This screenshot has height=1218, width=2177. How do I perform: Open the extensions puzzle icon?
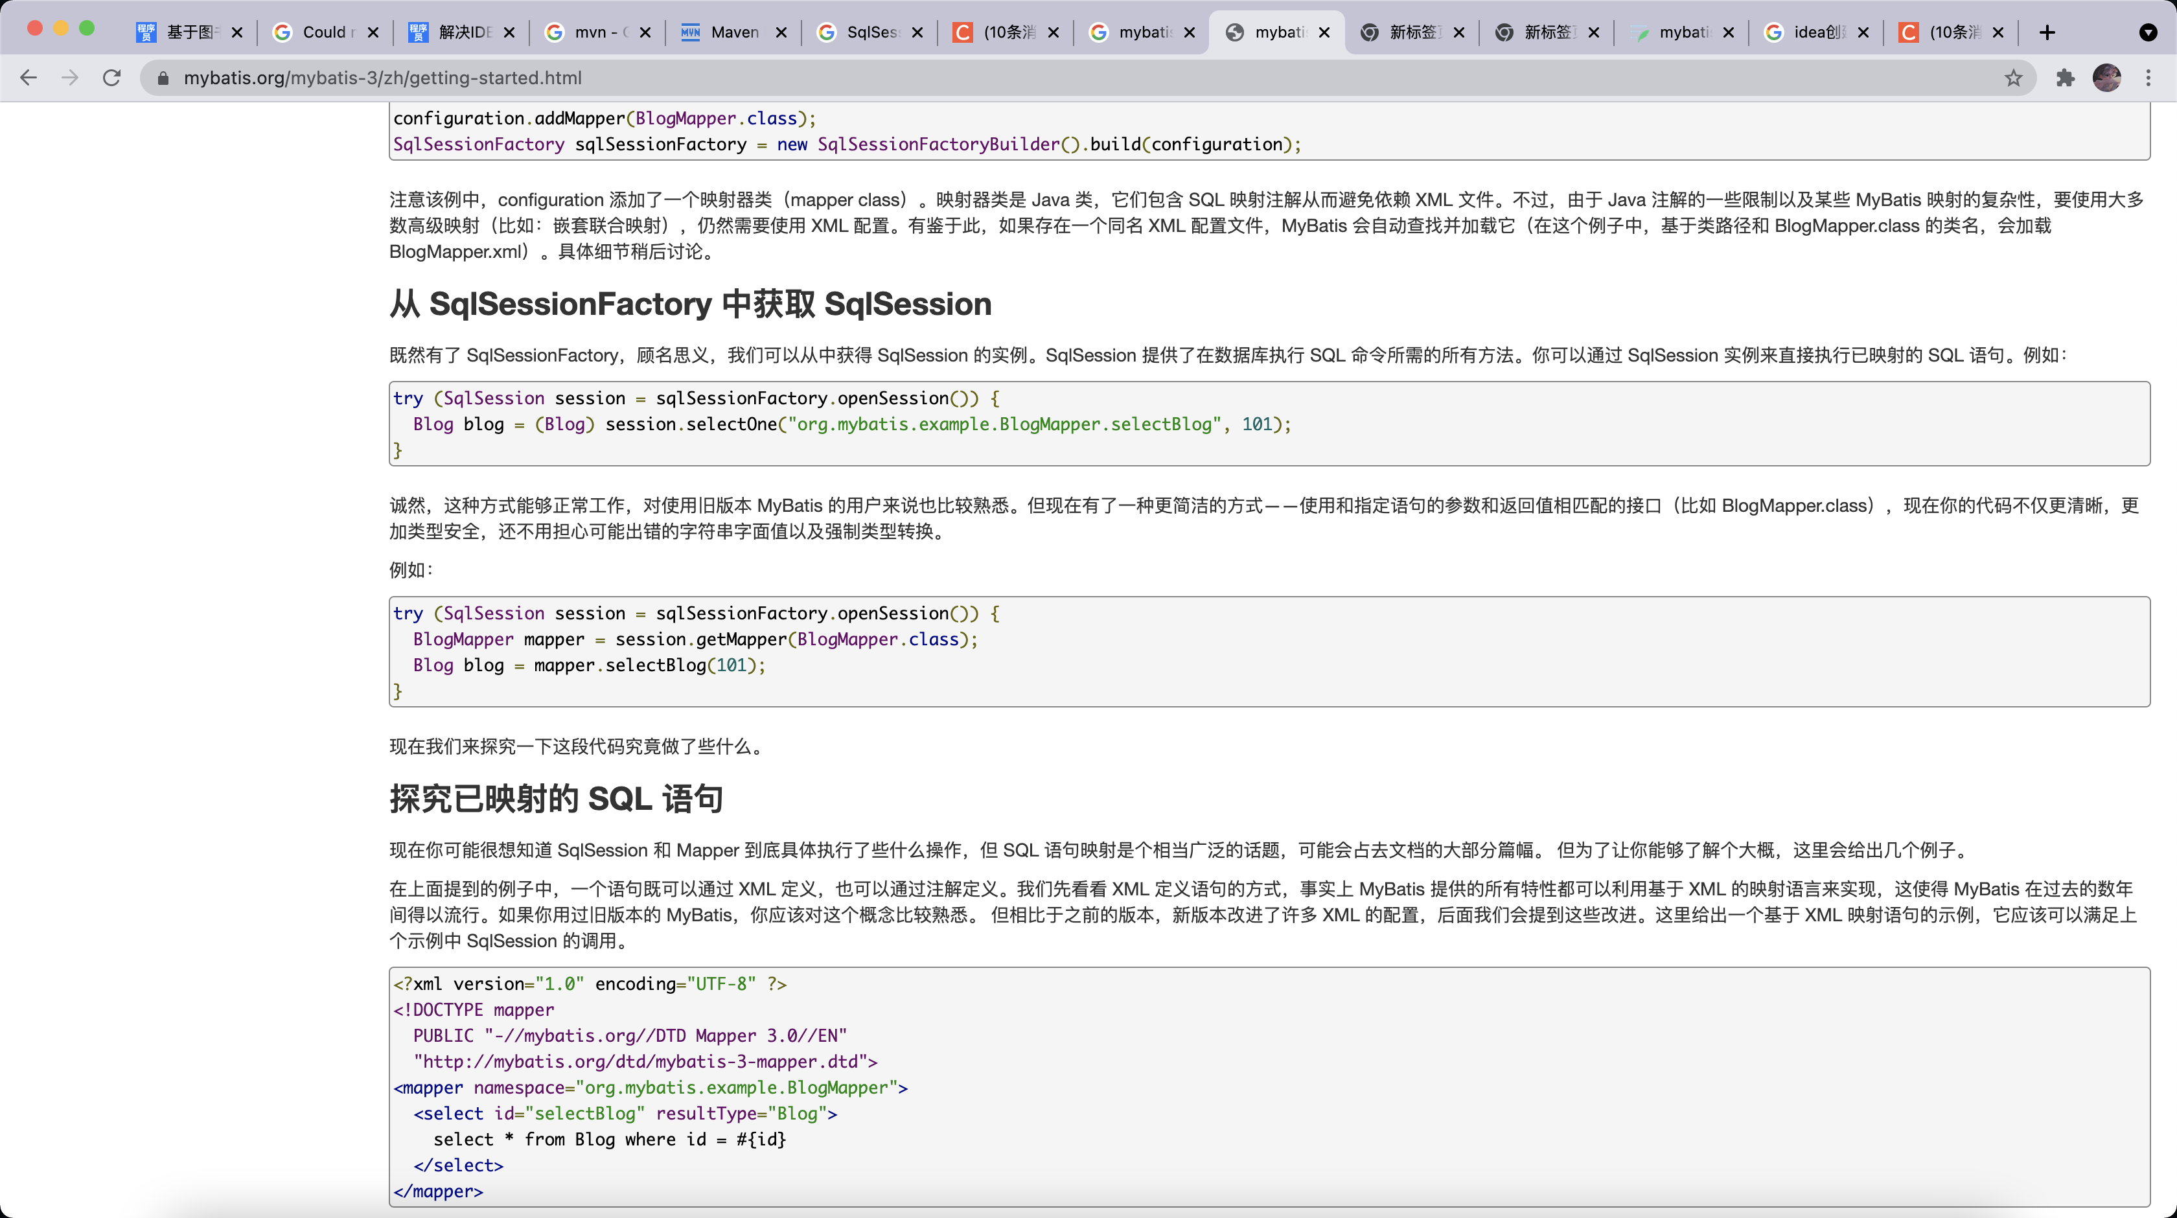(x=2066, y=78)
